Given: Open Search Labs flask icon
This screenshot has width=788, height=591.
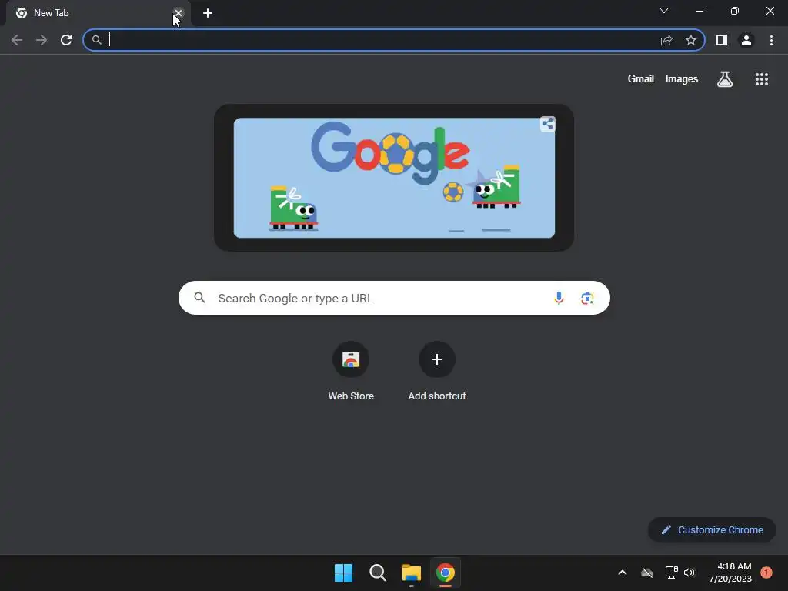Looking at the screenshot, I should click(x=725, y=79).
